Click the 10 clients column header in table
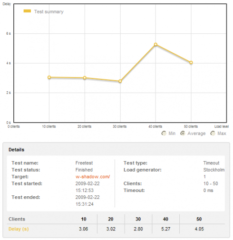Viewport: 233px width, 240px height. click(84, 219)
